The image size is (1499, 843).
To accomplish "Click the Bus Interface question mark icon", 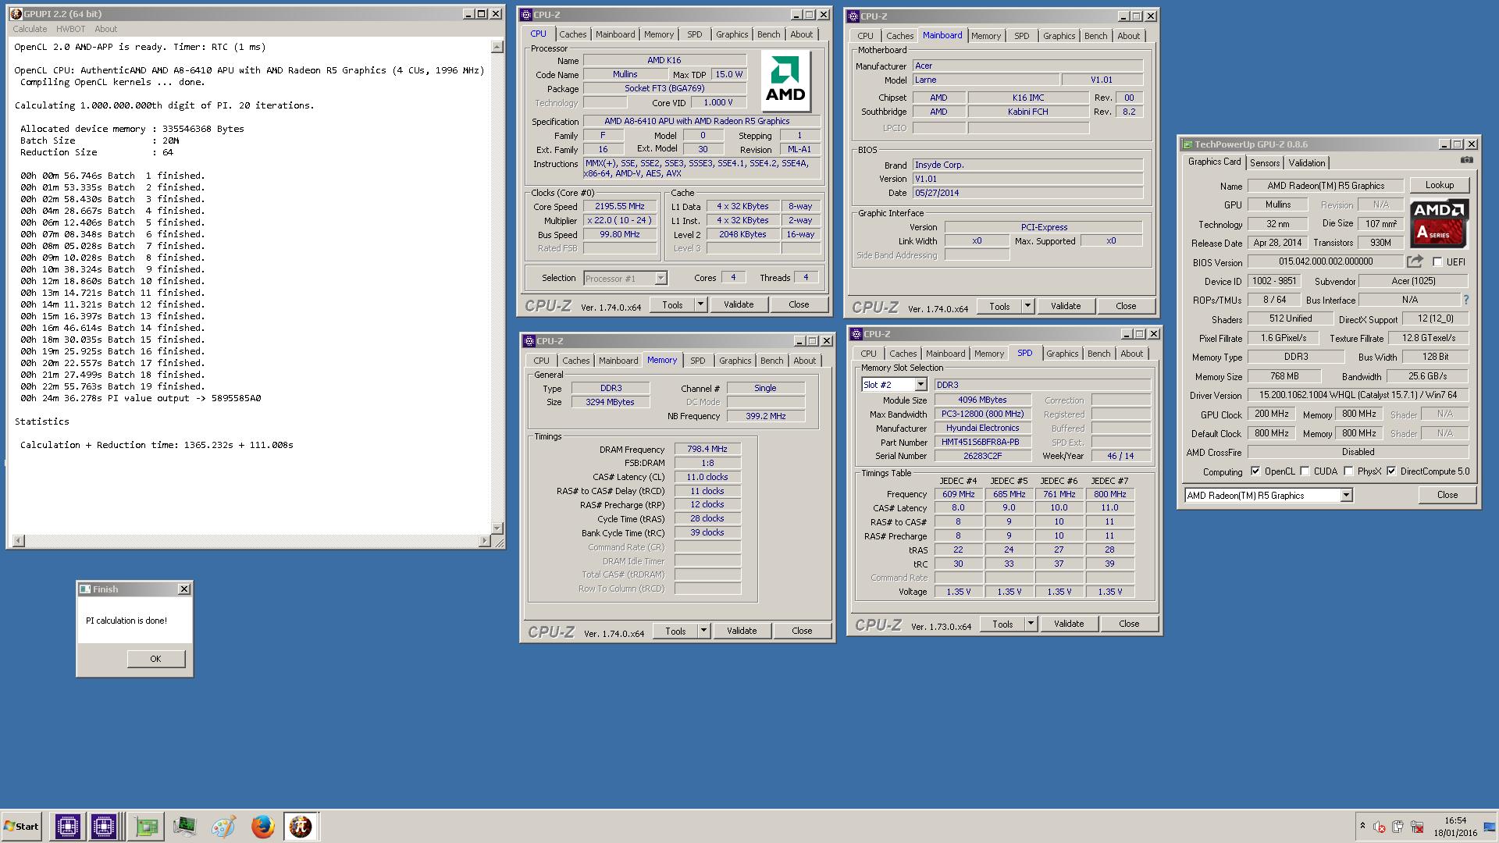I will 1465,300.
